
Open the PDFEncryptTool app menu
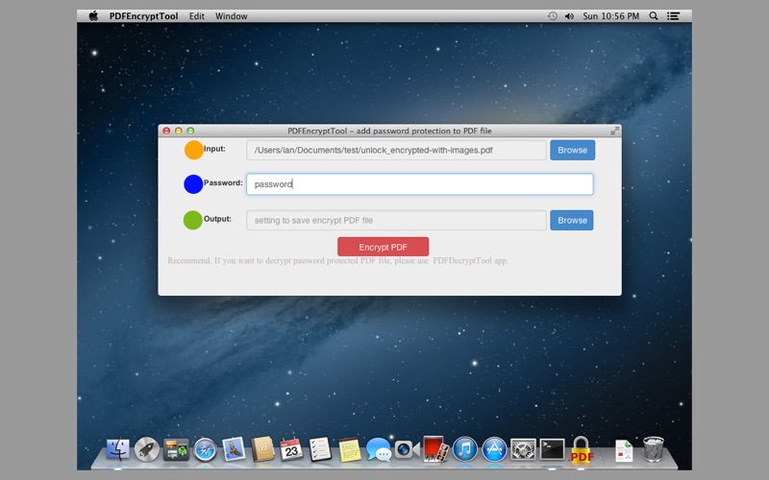point(143,16)
